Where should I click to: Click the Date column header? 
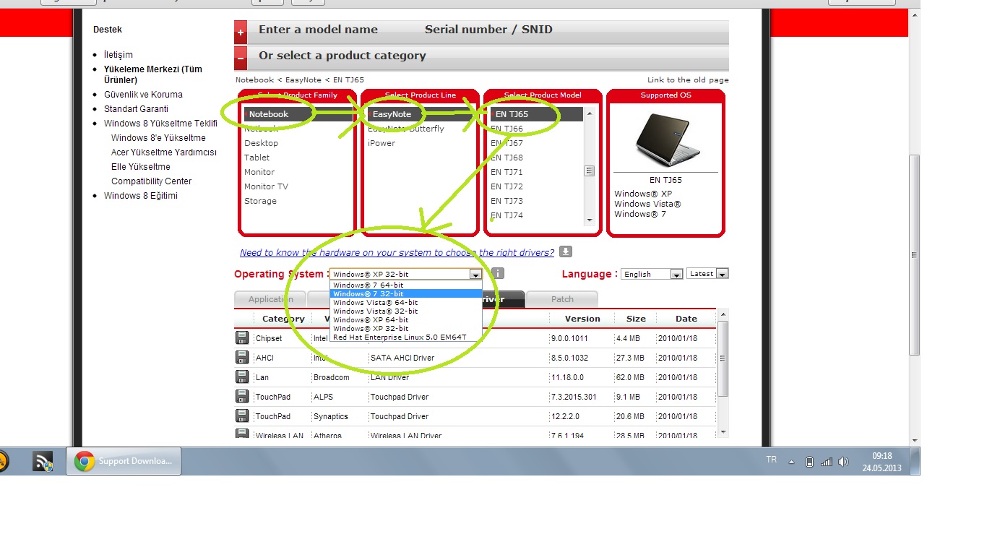point(686,319)
